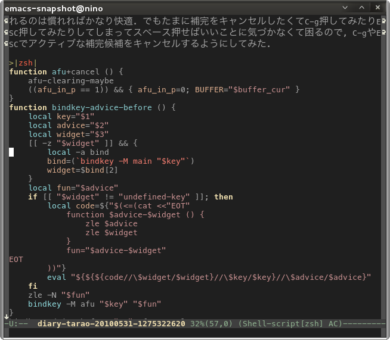390x340 pixels.
Task: Click the (Shell-script[zsh] AC) mode indicator
Action: coord(290,323)
